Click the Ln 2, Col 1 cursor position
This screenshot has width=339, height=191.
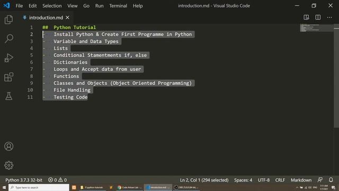tap(204, 180)
